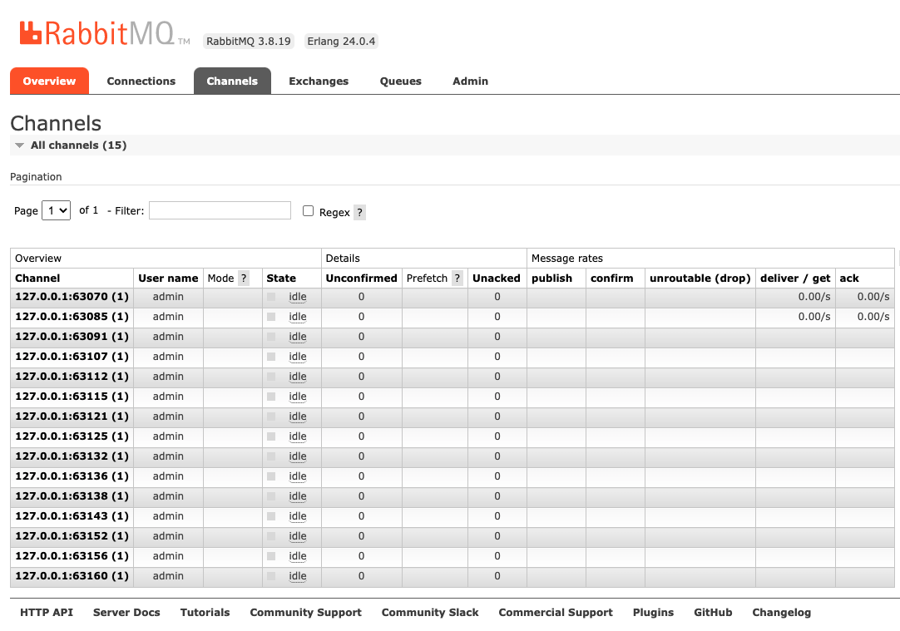The image size is (900, 631).
Task: Open channel 127.0.0.1:63152 (1)
Action: tap(72, 536)
